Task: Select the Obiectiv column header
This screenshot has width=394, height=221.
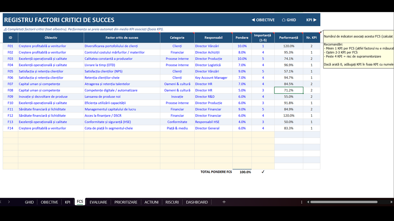Action: 51,38
